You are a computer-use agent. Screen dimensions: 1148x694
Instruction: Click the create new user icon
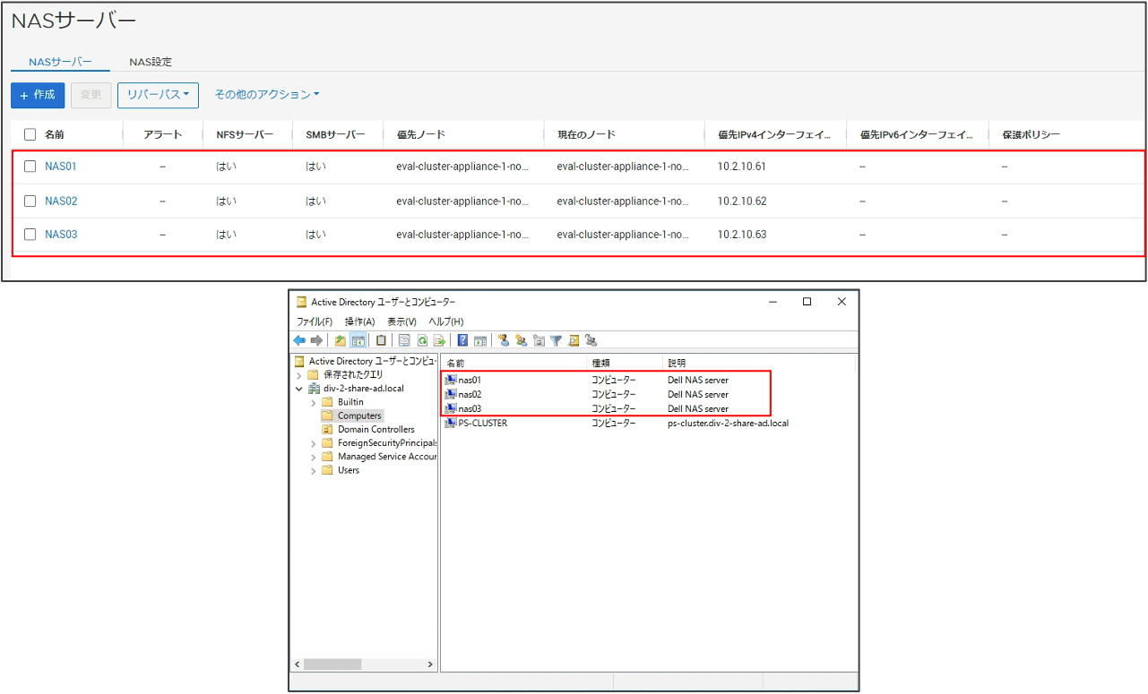(504, 340)
